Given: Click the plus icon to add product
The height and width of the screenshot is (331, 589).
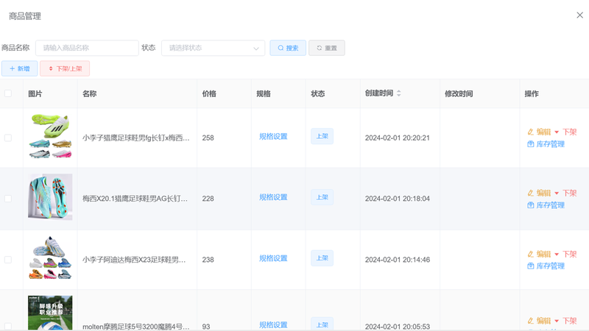Looking at the screenshot, I should [x=13, y=68].
